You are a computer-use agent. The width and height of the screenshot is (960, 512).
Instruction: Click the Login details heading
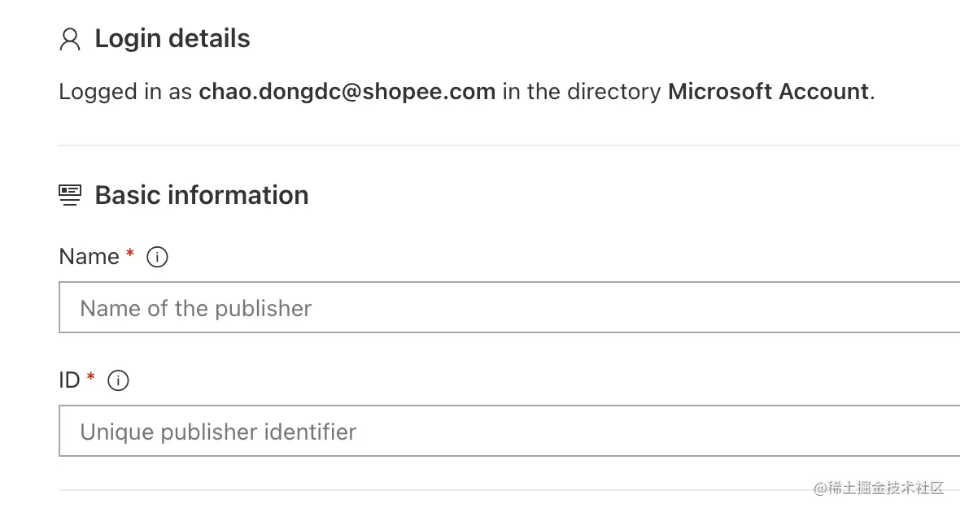pos(172,39)
